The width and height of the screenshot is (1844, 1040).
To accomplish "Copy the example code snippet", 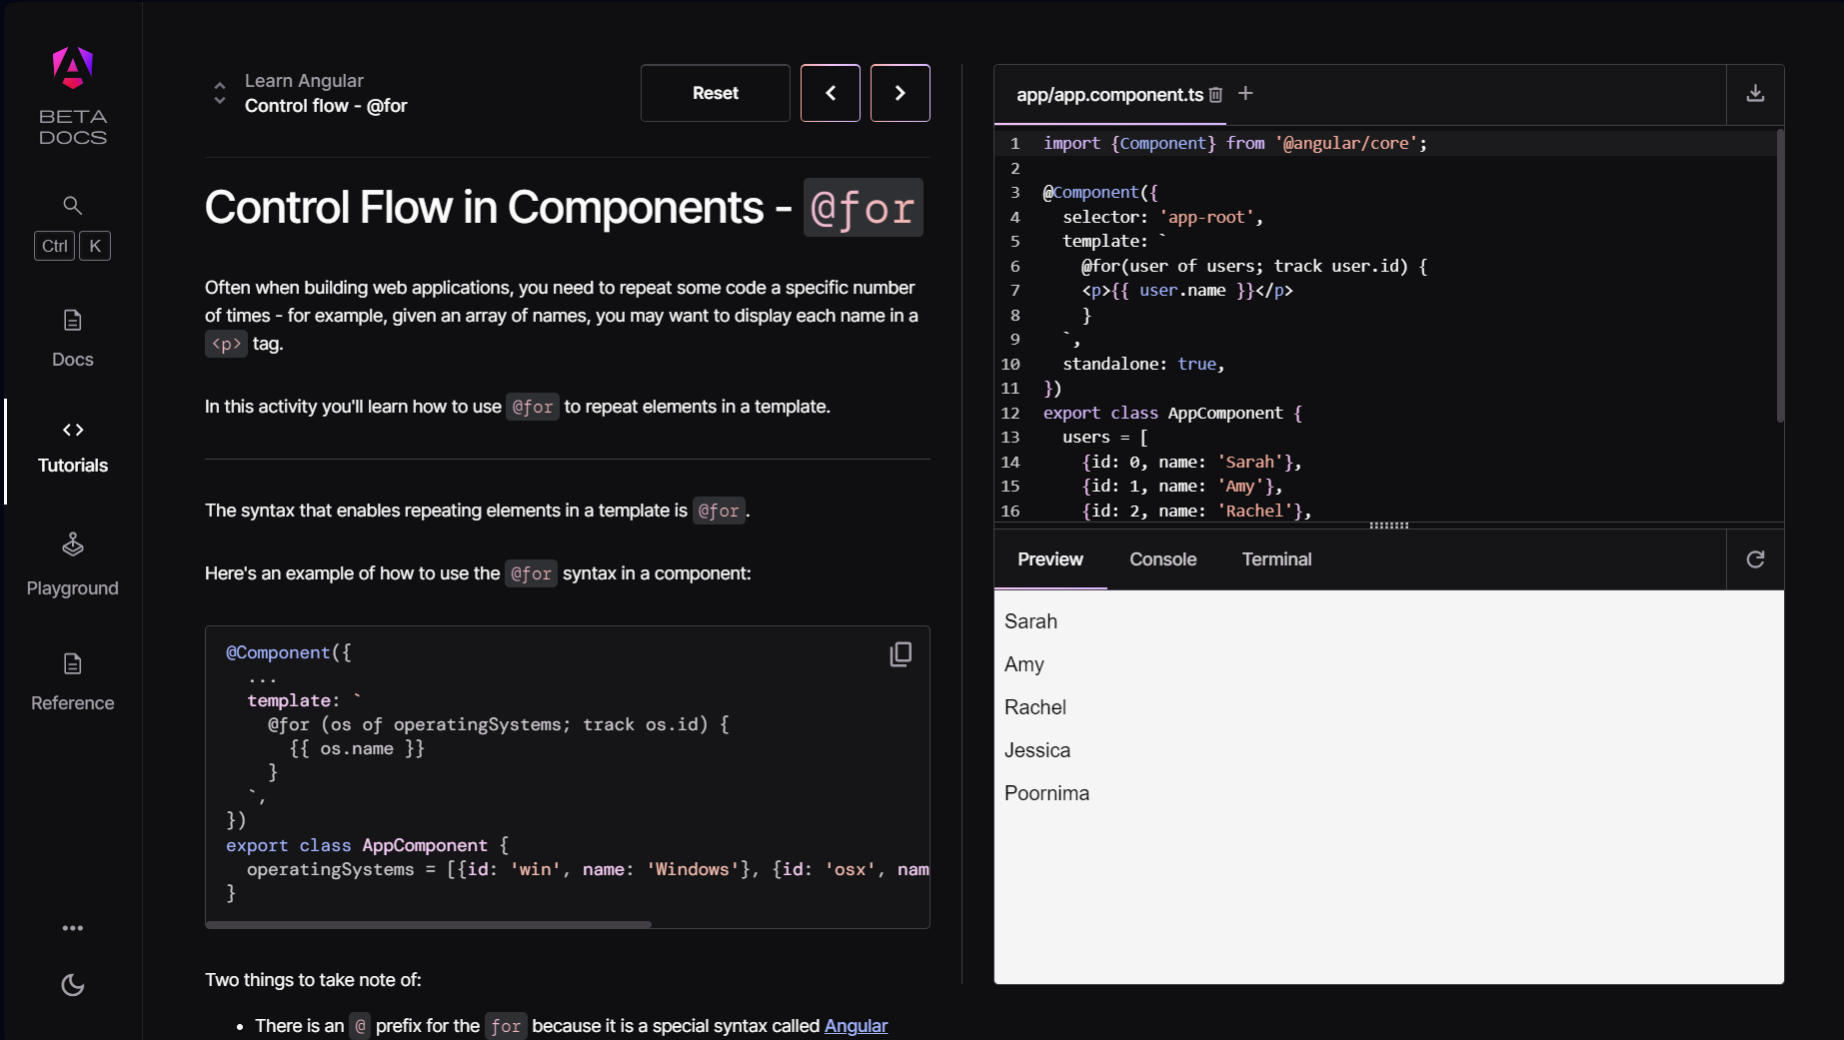I will pyautogui.click(x=901, y=654).
